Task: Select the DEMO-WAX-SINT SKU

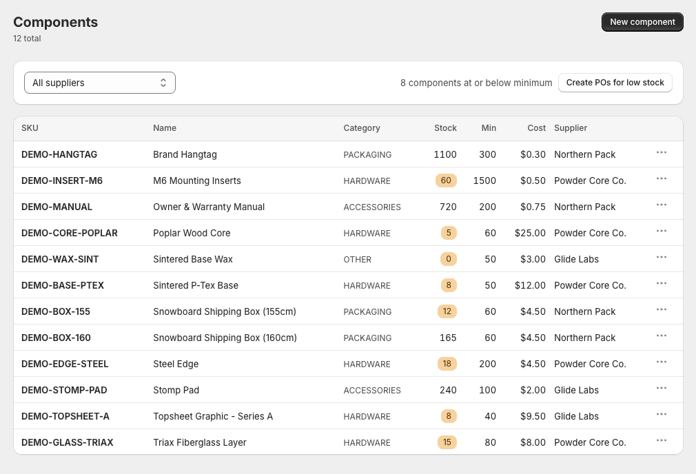Action: coord(60,259)
